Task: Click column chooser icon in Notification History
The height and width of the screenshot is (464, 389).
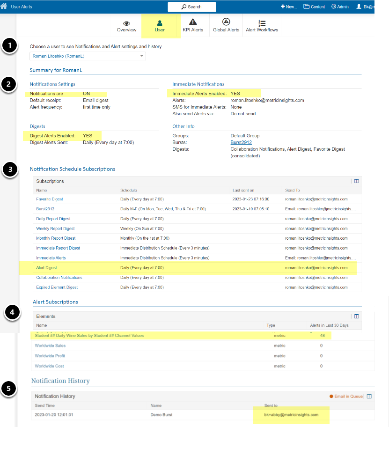Action: pos(369,396)
